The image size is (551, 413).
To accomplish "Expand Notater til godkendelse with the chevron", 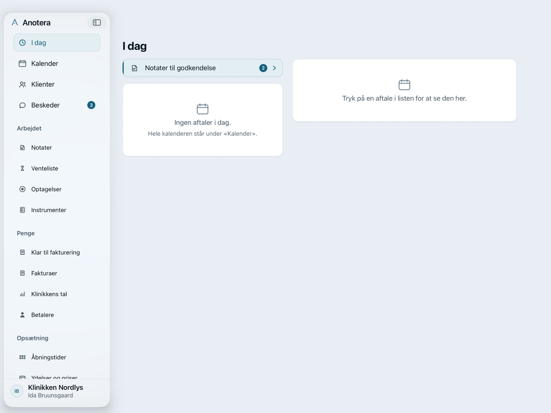I will (x=275, y=68).
